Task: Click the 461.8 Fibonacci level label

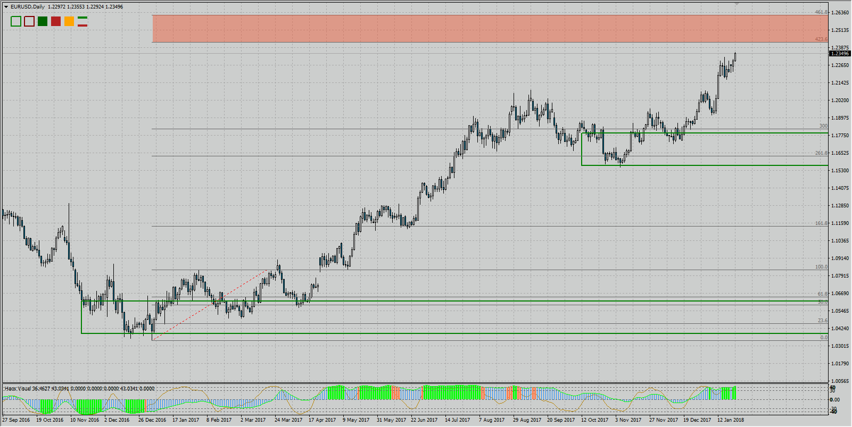Action: (821, 12)
